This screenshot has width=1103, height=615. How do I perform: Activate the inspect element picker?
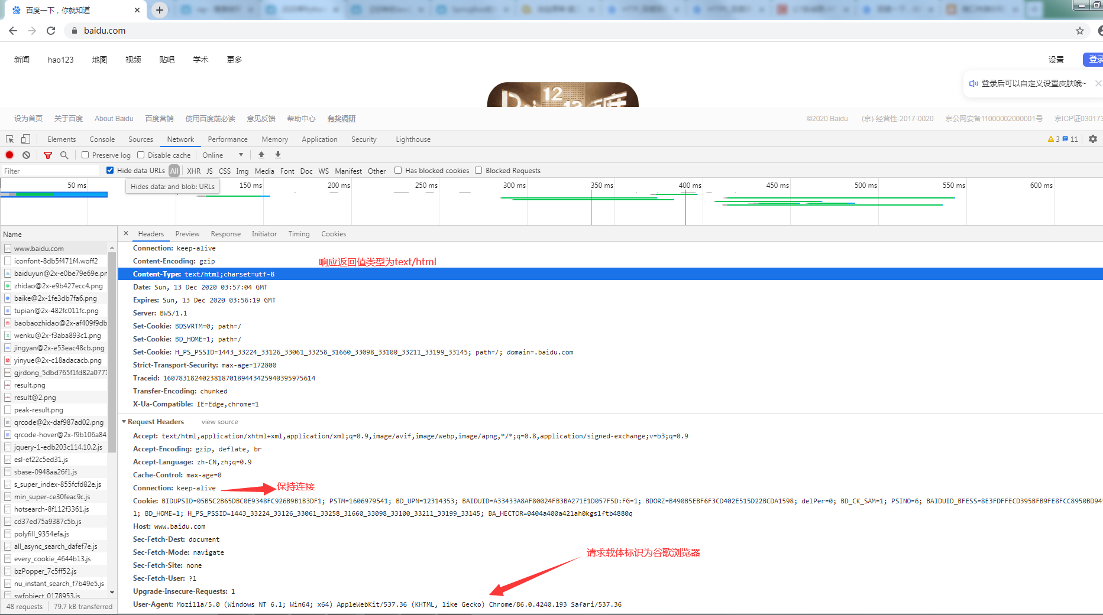[10, 139]
